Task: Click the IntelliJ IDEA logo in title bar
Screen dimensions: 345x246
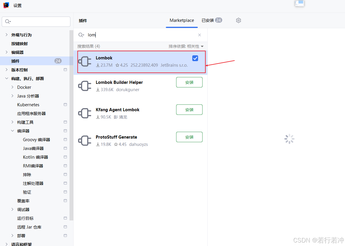Action: coord(6,5)
